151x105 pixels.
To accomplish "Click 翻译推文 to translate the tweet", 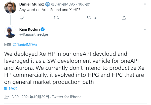I will (11, 88).
